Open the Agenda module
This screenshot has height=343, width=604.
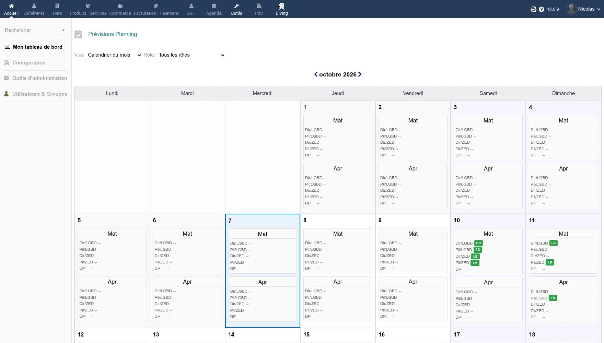tap(214, 9)
